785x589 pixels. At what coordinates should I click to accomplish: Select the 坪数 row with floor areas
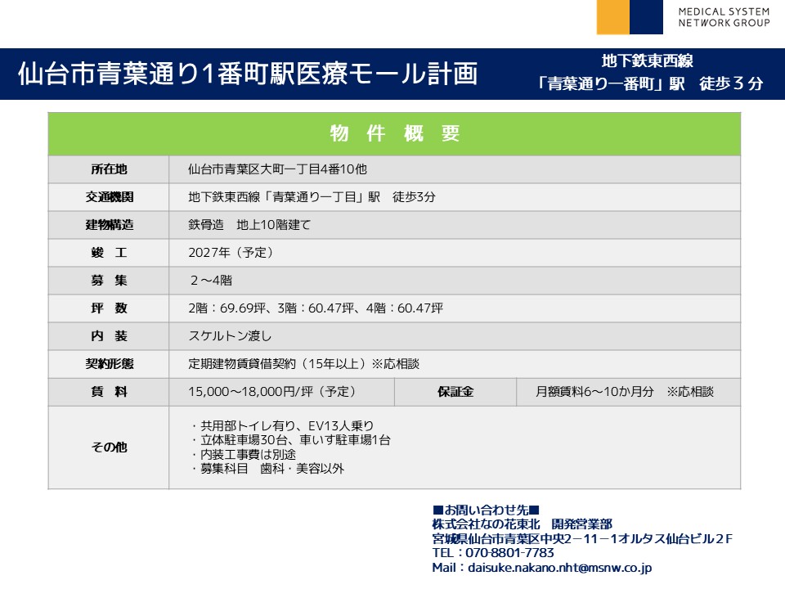coord(316,308)
